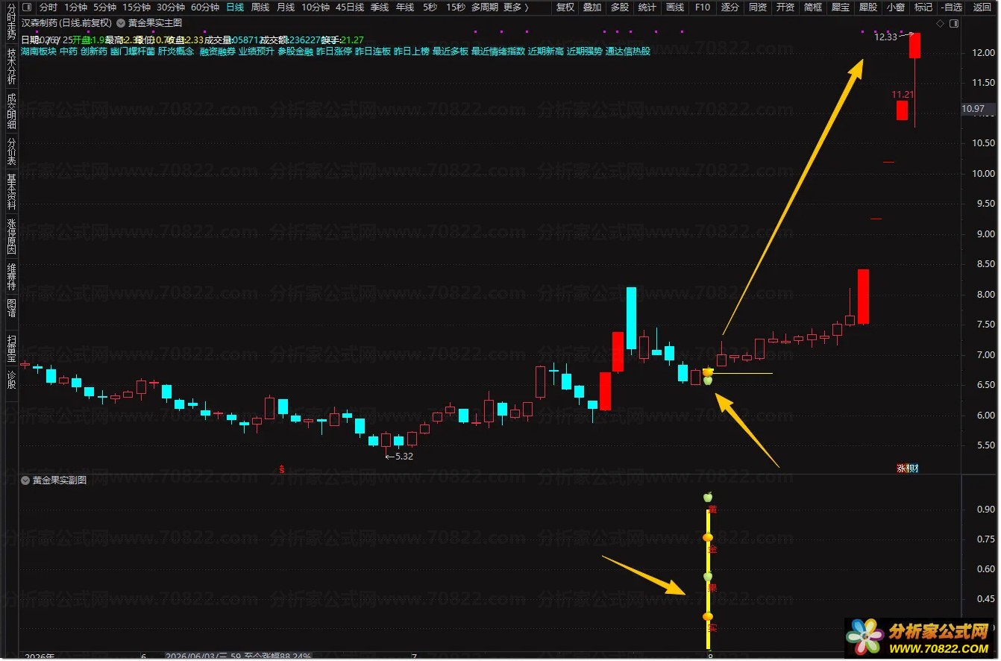1001x661 pixels.
Task: Click the 肝炎概念 concept tag
Action: 176,51
